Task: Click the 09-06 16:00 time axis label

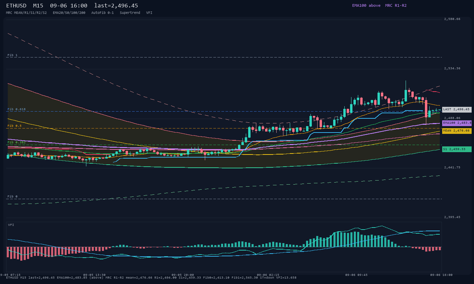Action: coord(441,275)
